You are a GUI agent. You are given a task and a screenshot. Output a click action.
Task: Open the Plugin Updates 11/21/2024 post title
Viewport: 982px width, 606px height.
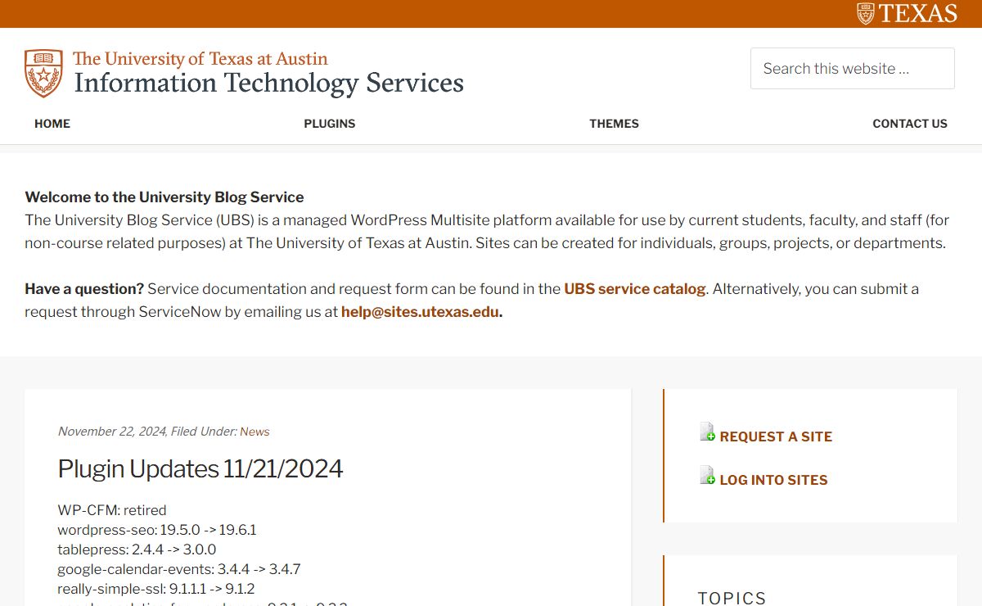point(200,468)
